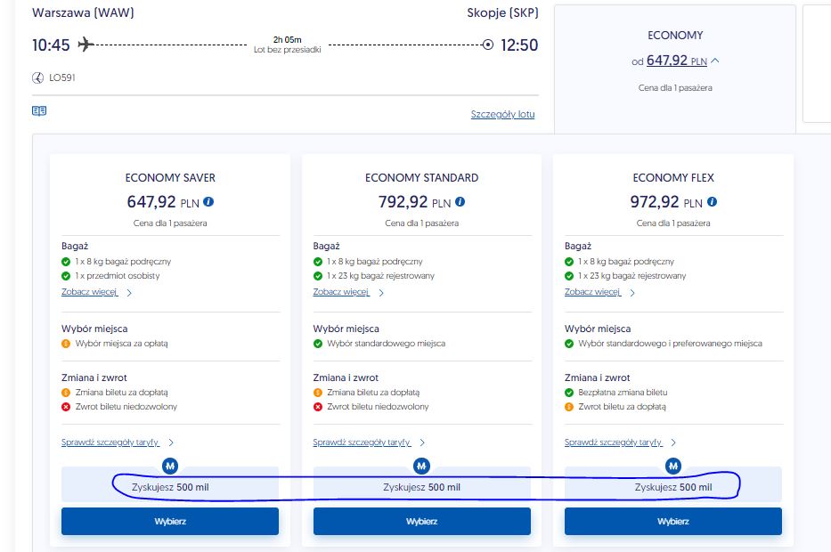831x552 pixels.
Task: Click the red cross beside Economy Saver's Zwrot biletu niedozwolony
Action: [66, 407]
